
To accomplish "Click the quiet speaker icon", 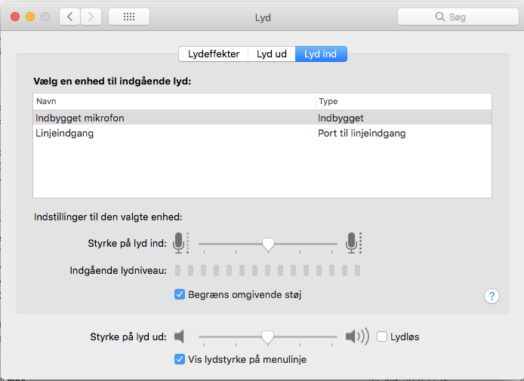I will click(x=180, y=336).
